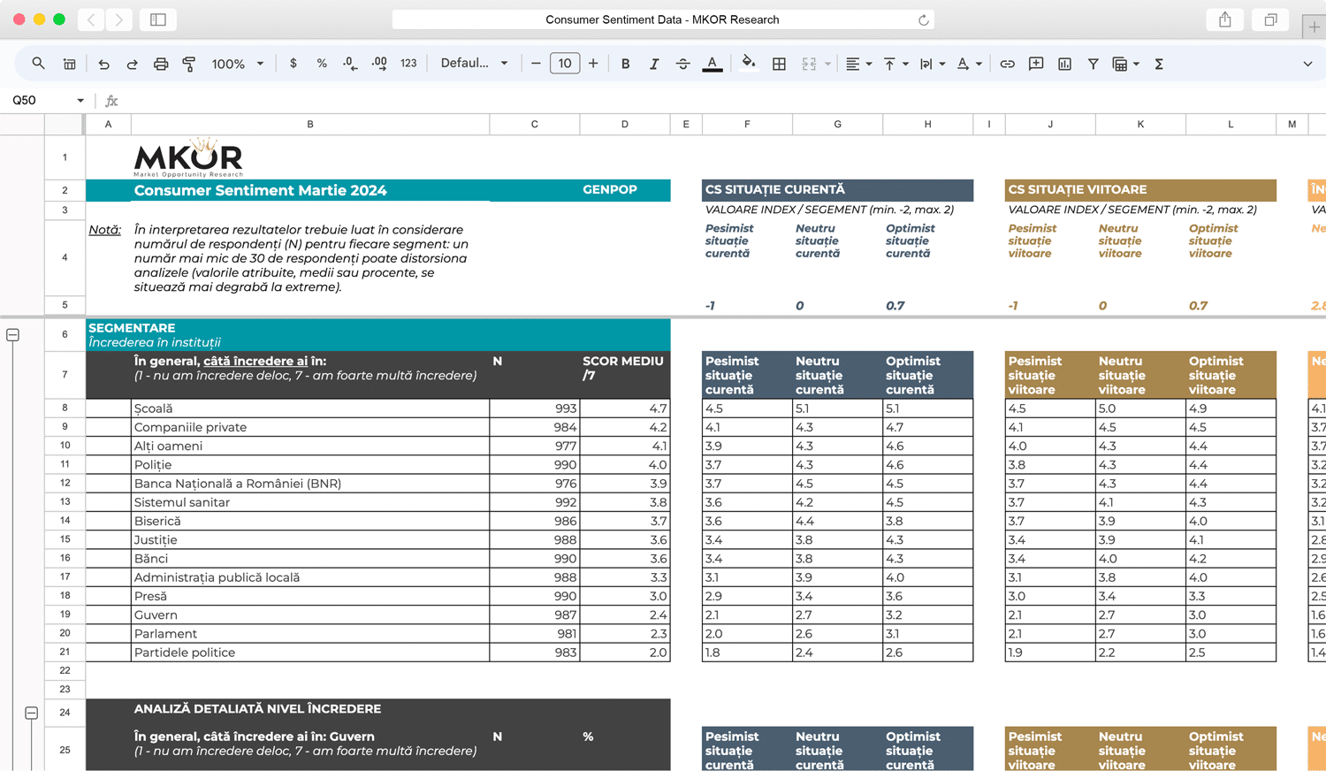The image size is (1326, 771).
Task: Select the 'Școală' row label cell
Action: [310, 408]
